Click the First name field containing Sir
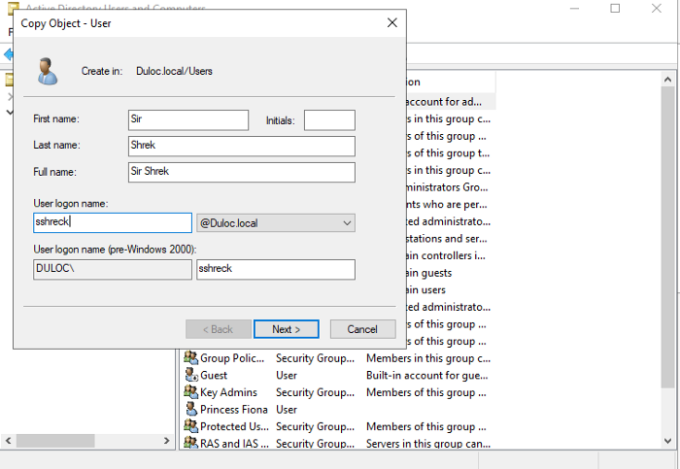Image resolution: width=680 pixels, height=469 pixels. (x=188, y=120)
